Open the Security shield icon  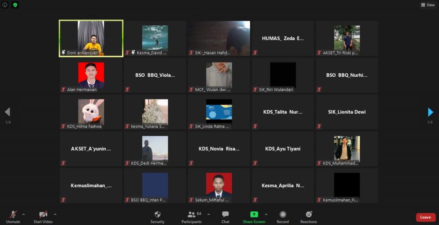(x=157, y=214)
